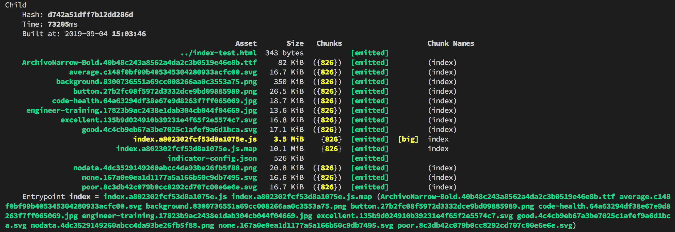
Task: Select the background png asset name
Action: [x=156, y=82]
